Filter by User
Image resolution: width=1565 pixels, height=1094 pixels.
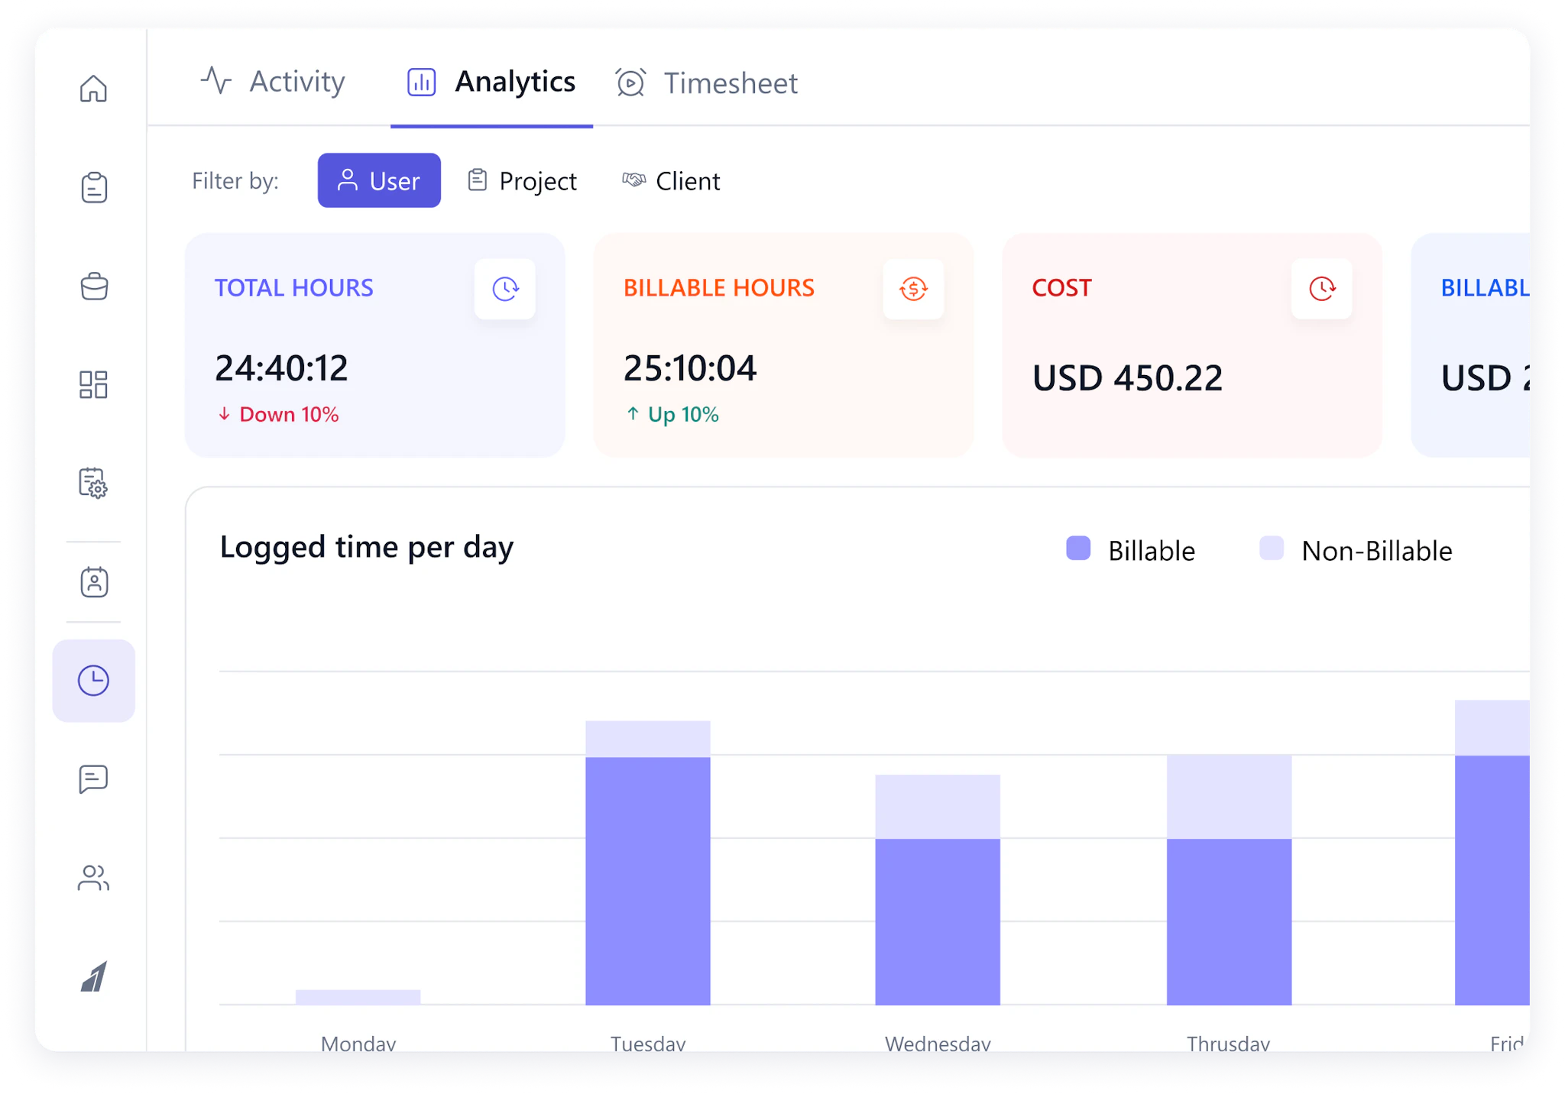click(379, 180)
